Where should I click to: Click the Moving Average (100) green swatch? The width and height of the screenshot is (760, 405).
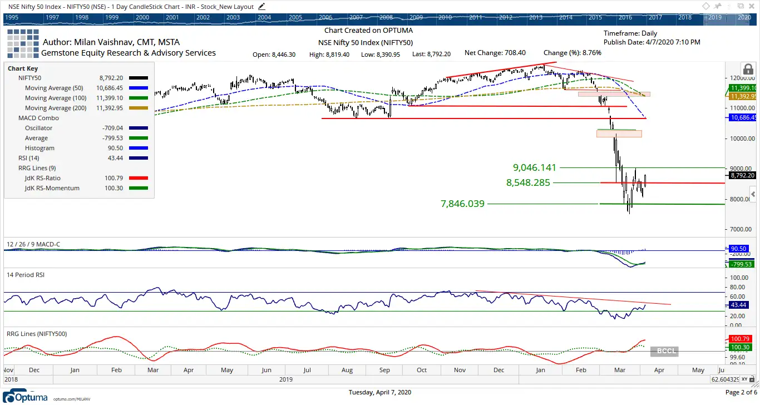click(139, 98)
